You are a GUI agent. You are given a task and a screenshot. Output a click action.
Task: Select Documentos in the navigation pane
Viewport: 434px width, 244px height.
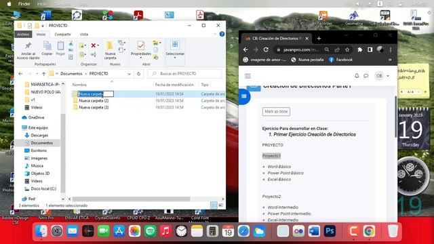click(41, 143)
